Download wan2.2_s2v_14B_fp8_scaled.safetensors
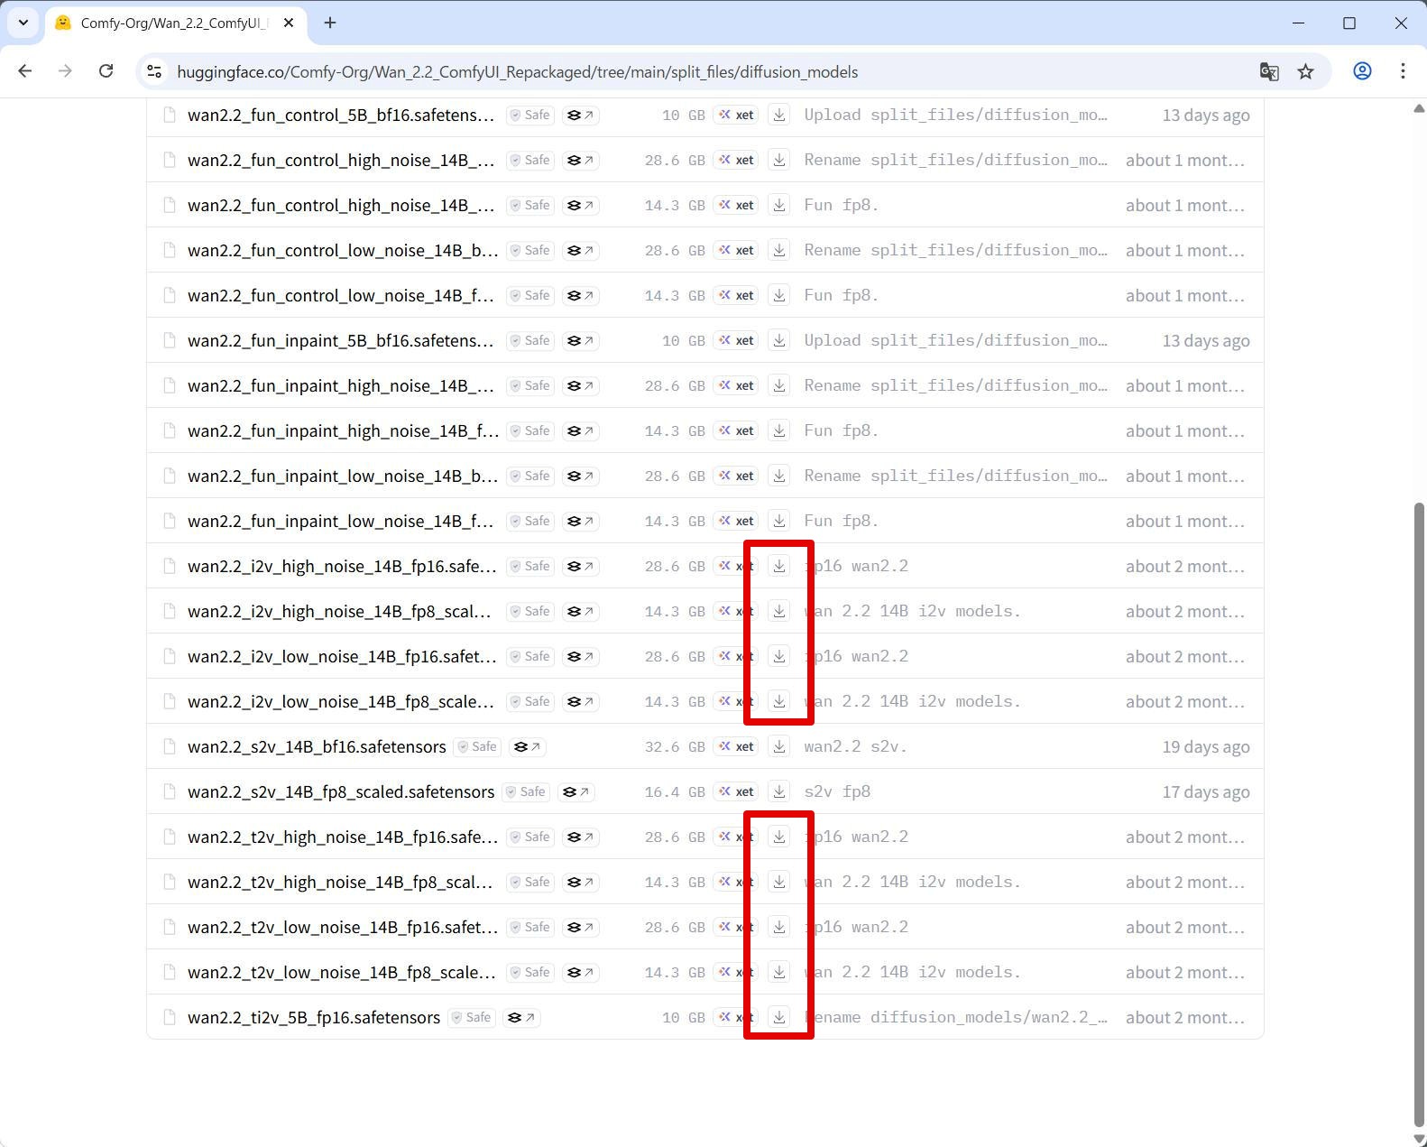1427x1147 pixels. tap(779, 791)
